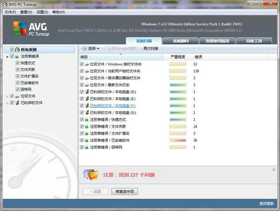Click the error count 36
The height and width of the screenshot is (211, 280).
tap(195, 141)
